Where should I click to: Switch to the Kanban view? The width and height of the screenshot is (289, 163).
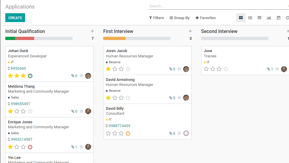pyautogui.click(x=241, y=18)
